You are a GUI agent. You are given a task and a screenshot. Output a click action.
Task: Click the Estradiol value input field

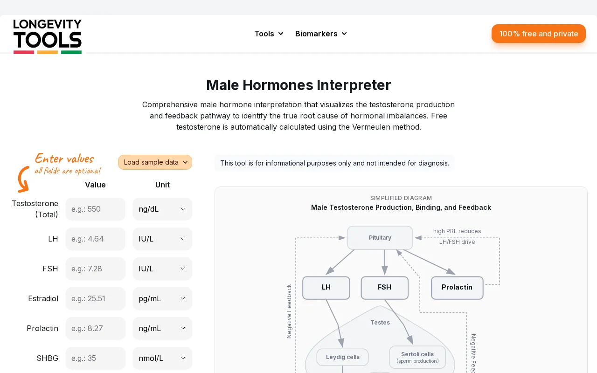tap(96, 298)
